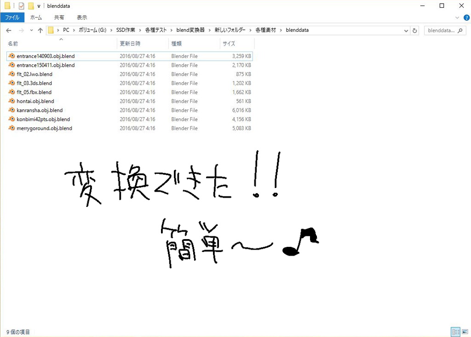Click the Blender icon beside kanransha.obj.blend
Image resolution: width=471 pixels, height=337 pixels.
[11, 110]
